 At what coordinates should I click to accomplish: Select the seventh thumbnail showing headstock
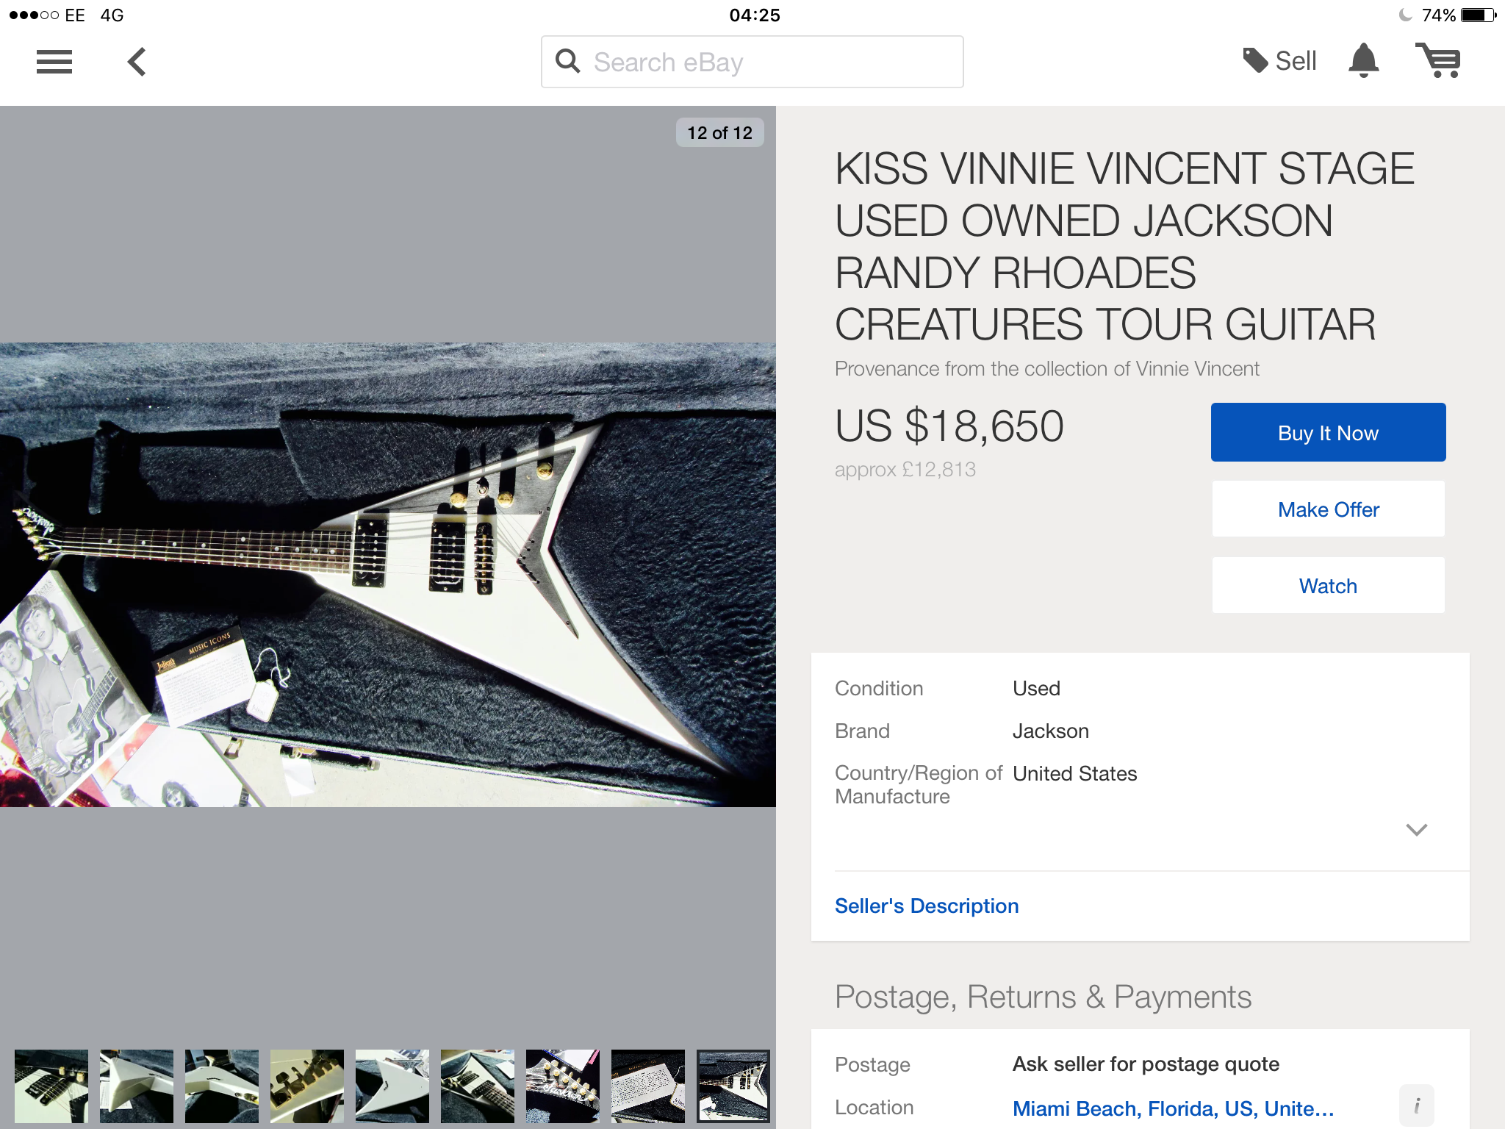pos(563,1086)
